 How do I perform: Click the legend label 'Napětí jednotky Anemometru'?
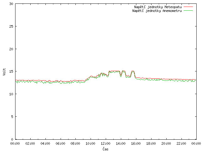tap(157, 11)
